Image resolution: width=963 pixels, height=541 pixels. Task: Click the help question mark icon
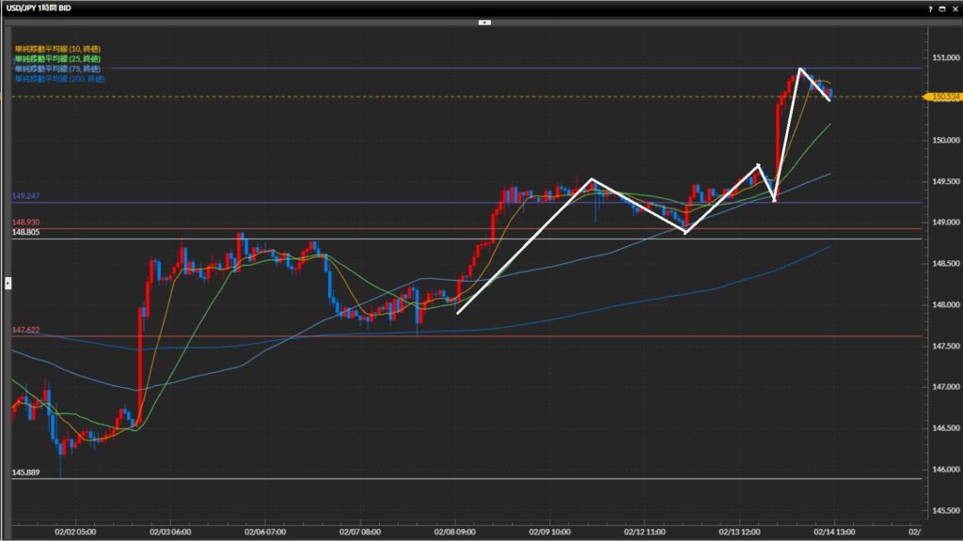point(930,8)
